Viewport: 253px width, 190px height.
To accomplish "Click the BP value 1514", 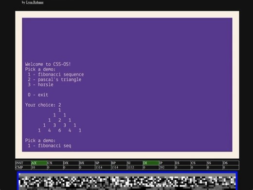I will coord(119,168).
